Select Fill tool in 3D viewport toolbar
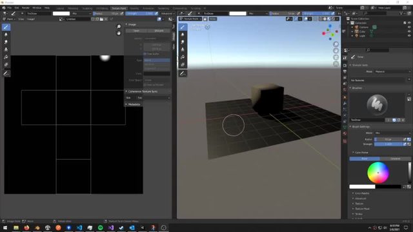The height and width of the screenshot is (232, 413). [x=183, y=57]
